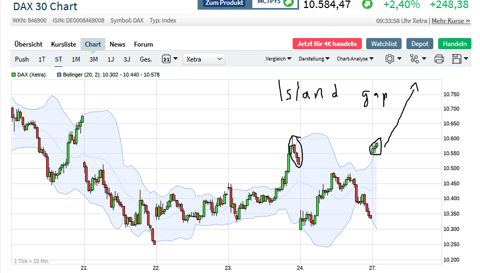Click the 22. date axis label
480x273 pixels.
pos(156,268)
